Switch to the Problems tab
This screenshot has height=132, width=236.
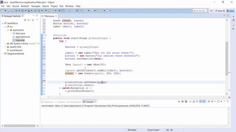click(47, 102)
